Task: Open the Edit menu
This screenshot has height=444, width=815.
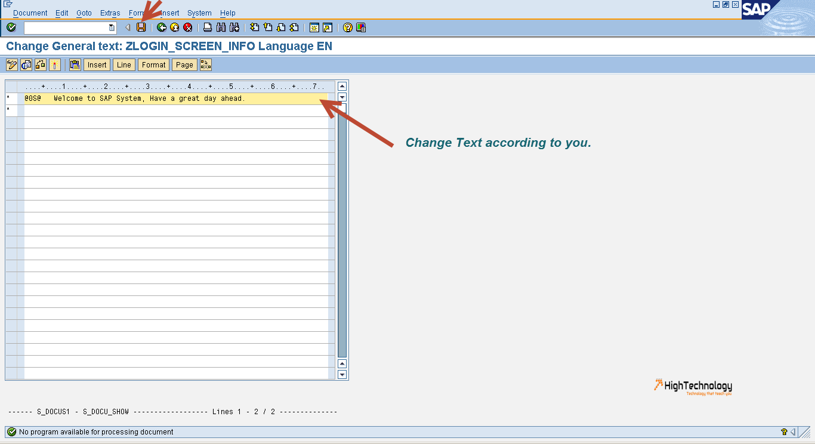Action: click(62, 13)
